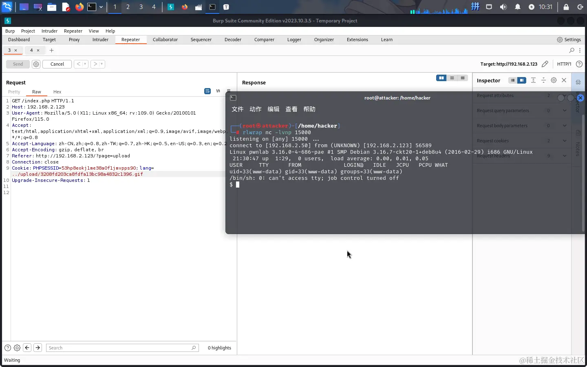Select the terminal window taskbar button
Screen dimensions: 587x367
pyautogui.click(x=212, y=7)
